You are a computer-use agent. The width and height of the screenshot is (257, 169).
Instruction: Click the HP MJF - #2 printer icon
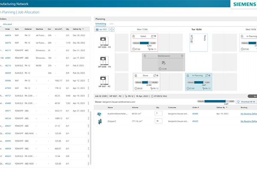click(x=104, y=80)
